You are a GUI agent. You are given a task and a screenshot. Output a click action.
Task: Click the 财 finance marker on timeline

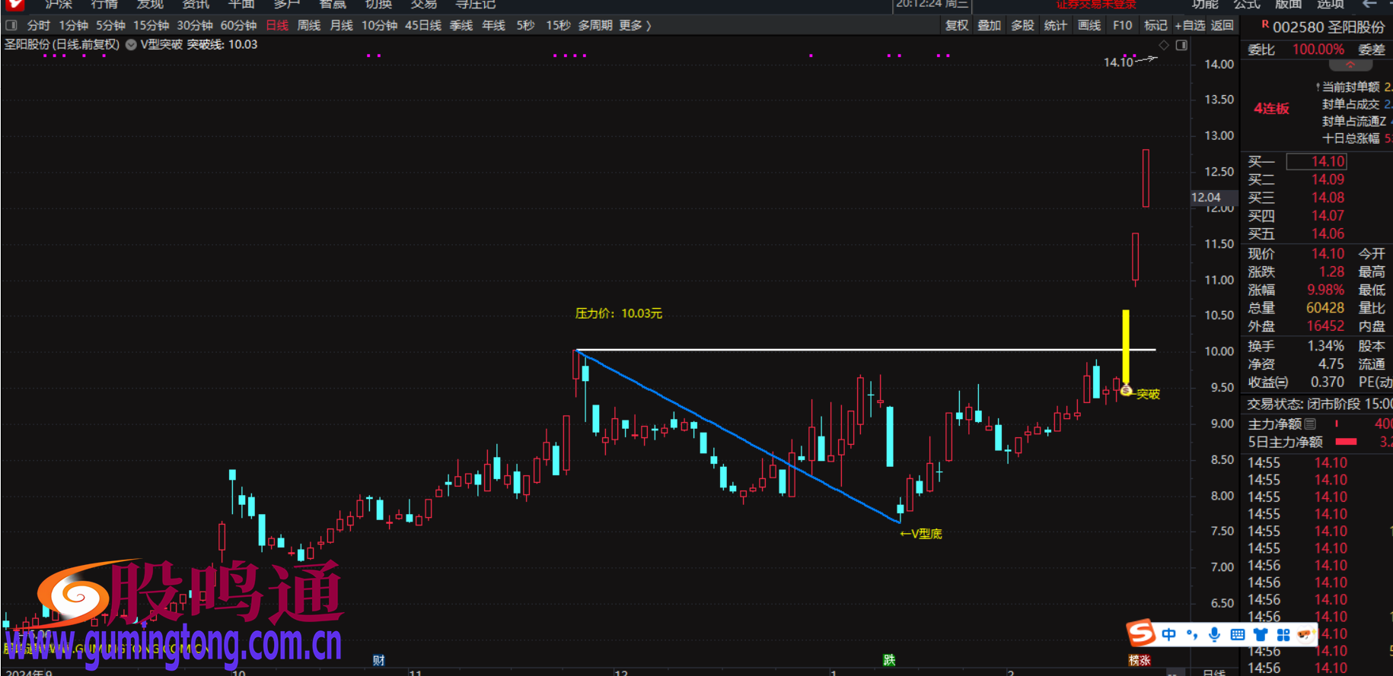click(x=378, y=660)
